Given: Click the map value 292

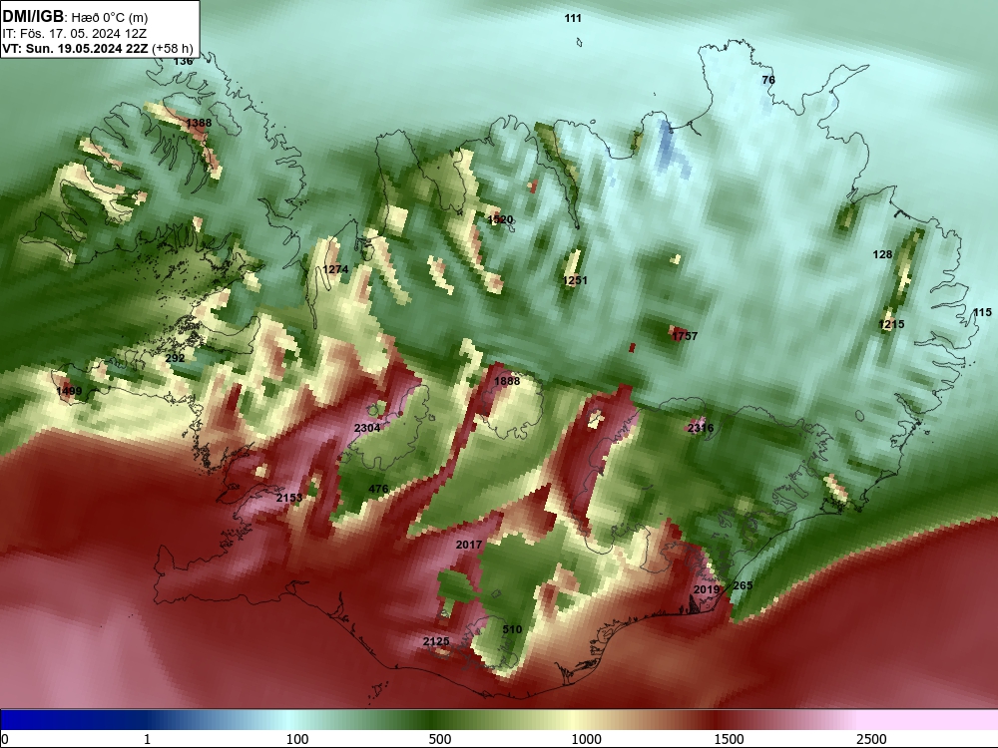Looking at the screenshot, I should pos(175,358).
